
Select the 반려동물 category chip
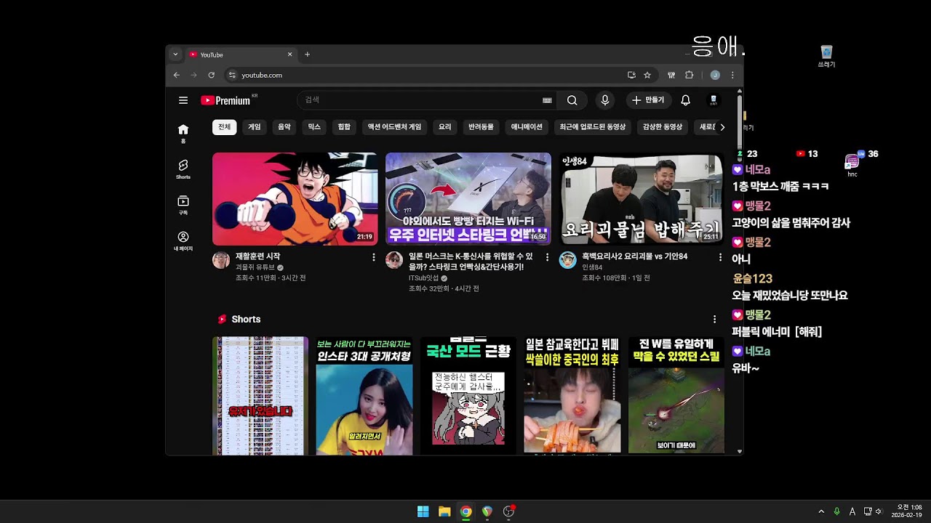pos(481,127)
